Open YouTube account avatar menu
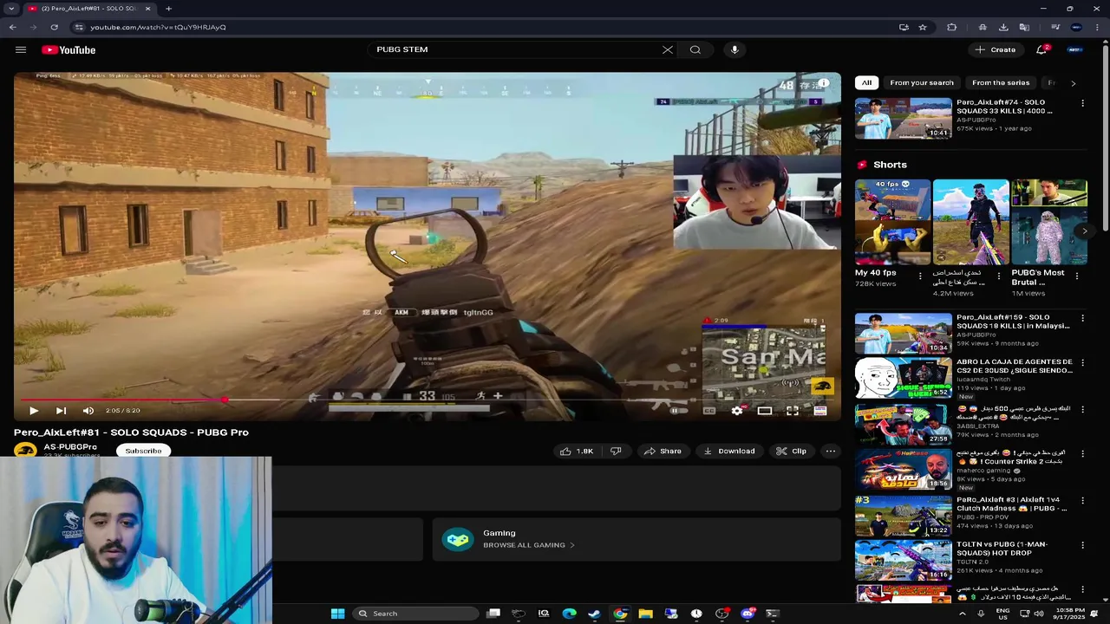Screen dimensions: 1110x624 point(1075,49)
